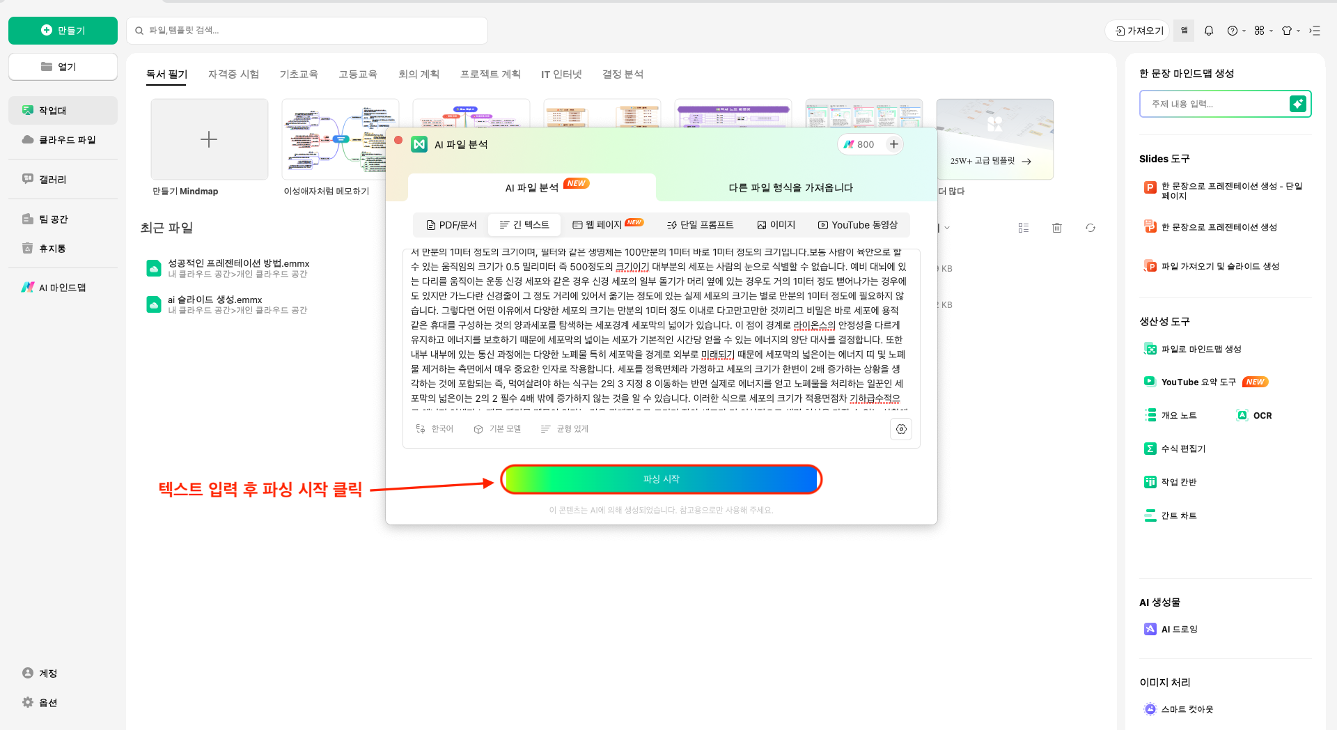Open 파일로 마인드맵 생성 tool
The height and width of the screenshot is (730, 1337).
tap(1201, 349)
